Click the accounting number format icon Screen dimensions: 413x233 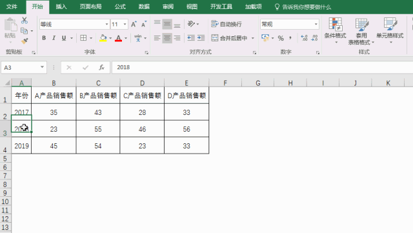point(265,37)
